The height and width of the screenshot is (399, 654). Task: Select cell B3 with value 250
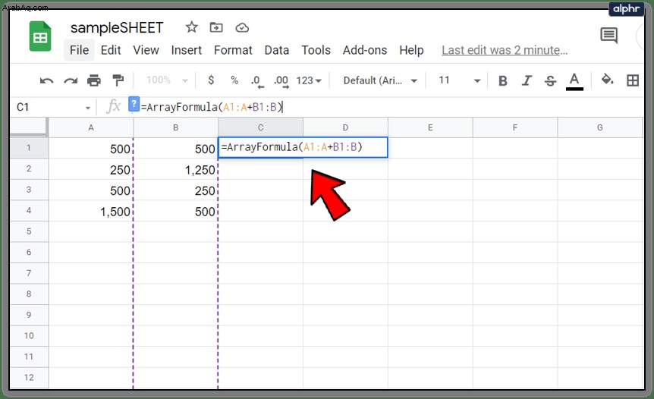click(175, 190)
